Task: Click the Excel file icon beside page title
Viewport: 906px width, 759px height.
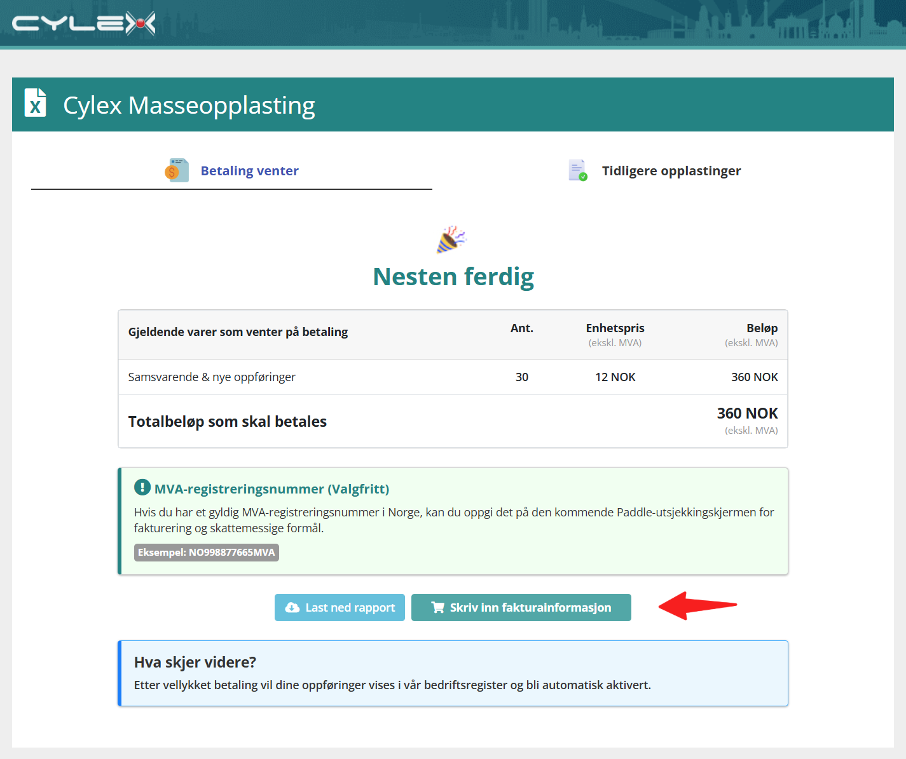Action: [35, 103]
